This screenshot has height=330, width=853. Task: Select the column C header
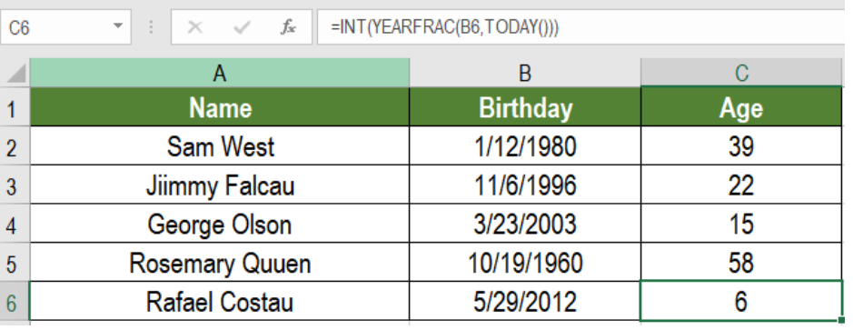coord(741,73)
